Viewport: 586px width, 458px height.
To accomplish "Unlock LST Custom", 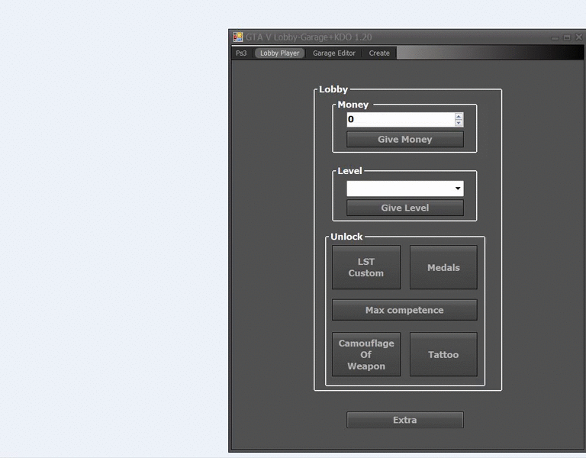I will point(366,267).
